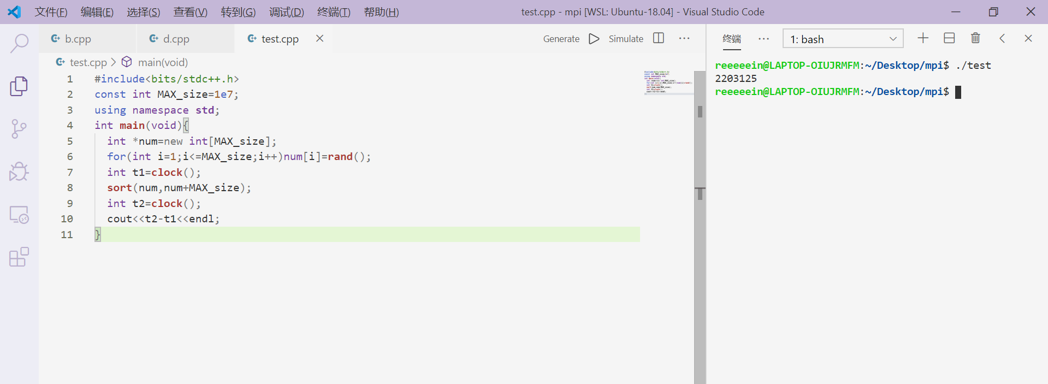Image resolution: width=1048 pixels, height=384 pixels.
Task: Click the #include line of code
Action: [167, 79]
